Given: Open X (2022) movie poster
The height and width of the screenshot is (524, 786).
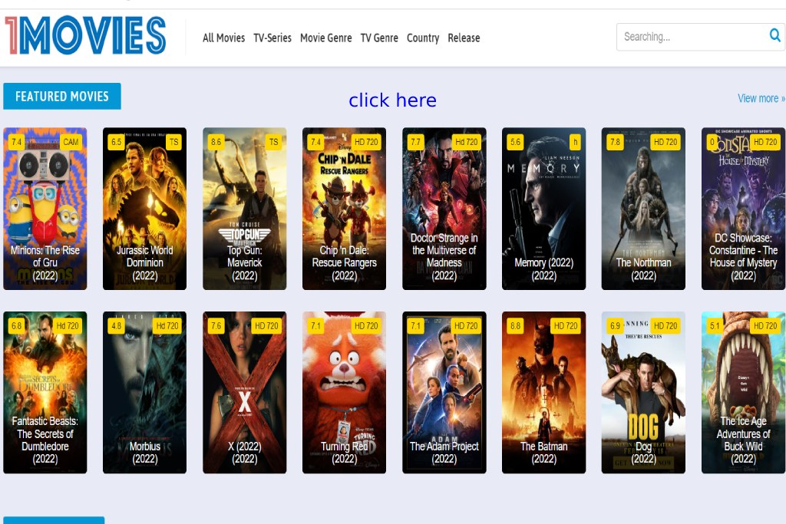Looking at the screenshot, I should coord(245,393).
